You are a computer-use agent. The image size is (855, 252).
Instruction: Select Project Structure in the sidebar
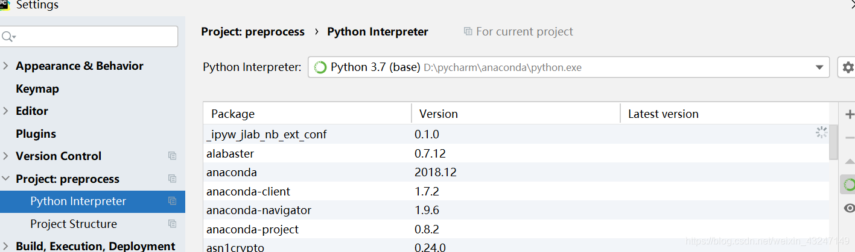click(74, 224)
